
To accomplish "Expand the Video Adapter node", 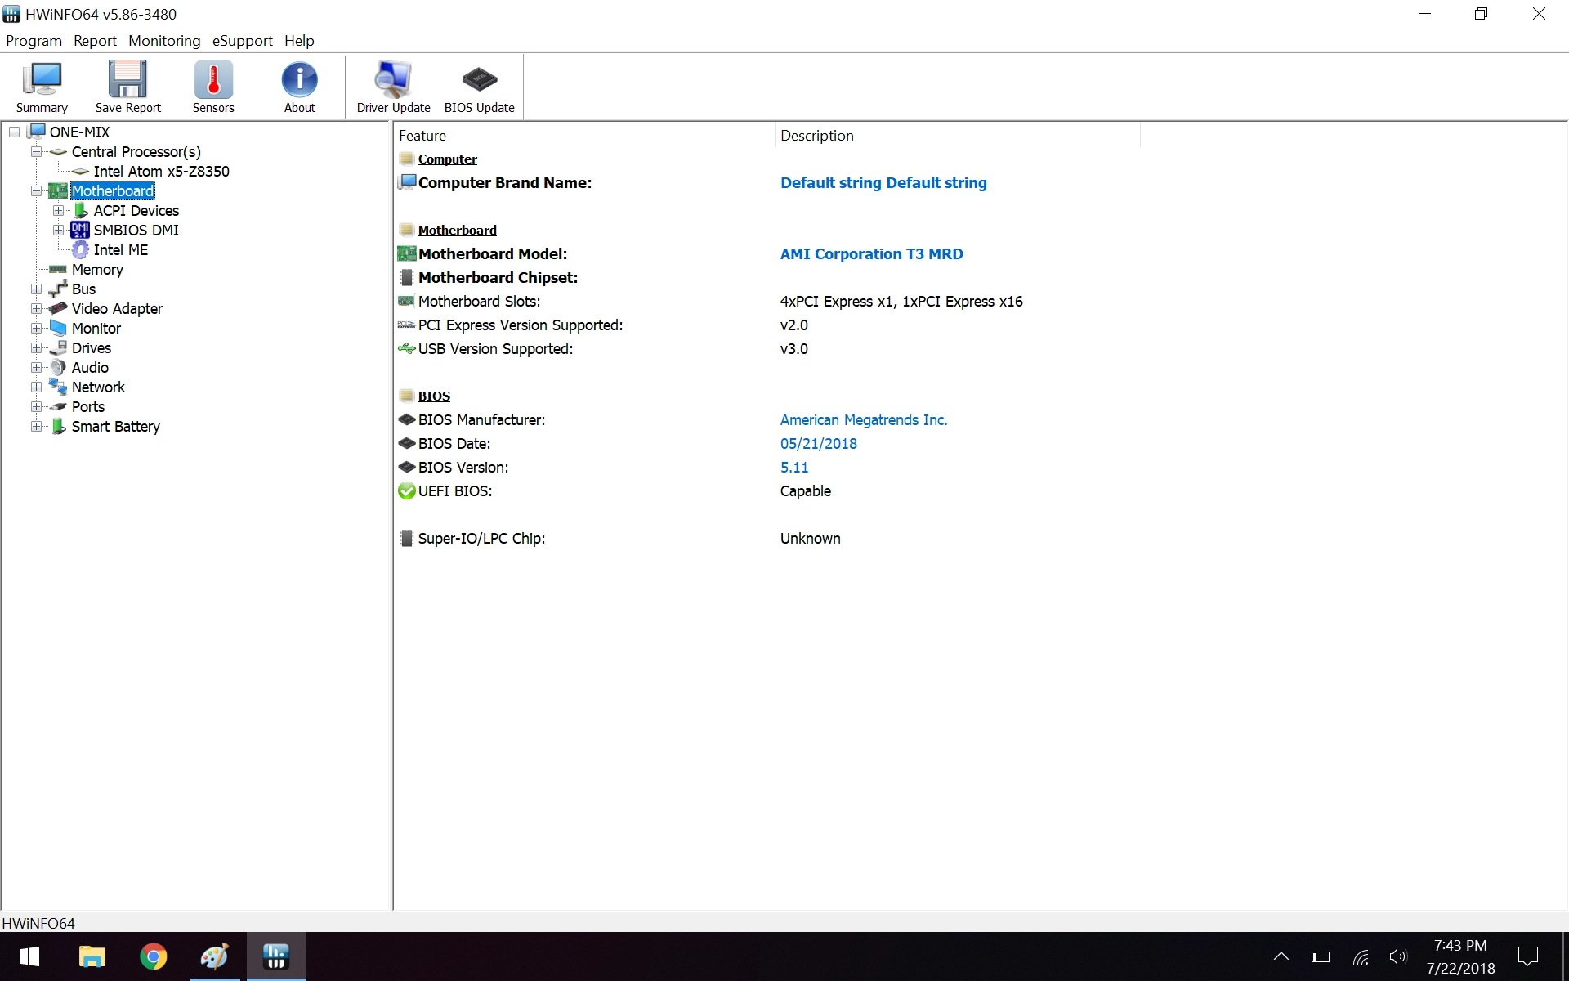I will pyautogui.click(x=37, y=309).
